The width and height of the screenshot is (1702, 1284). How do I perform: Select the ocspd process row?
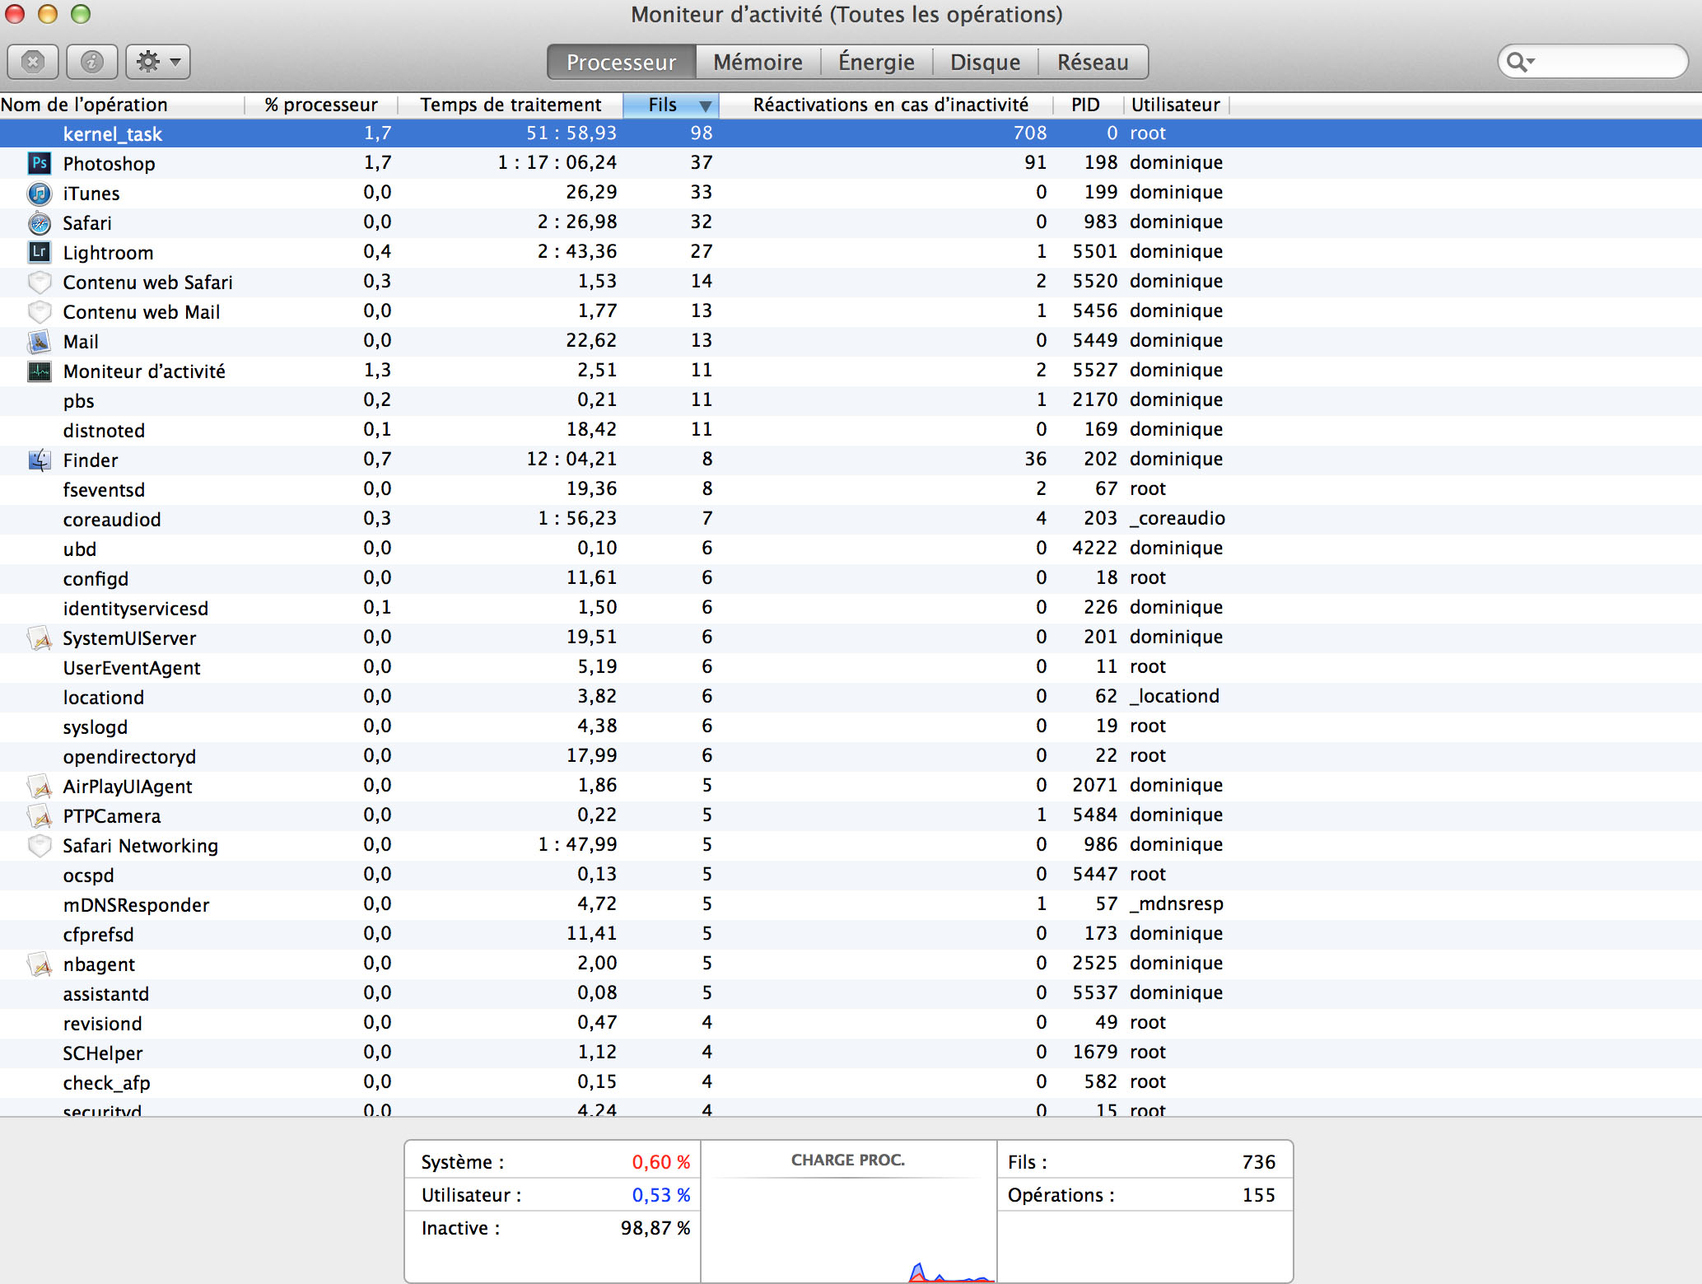coord(851,875)
